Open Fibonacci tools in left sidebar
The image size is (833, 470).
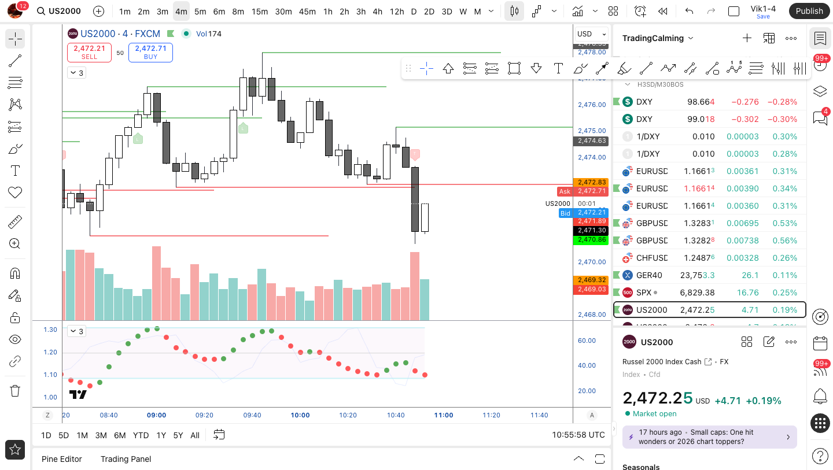click(15, 83)
